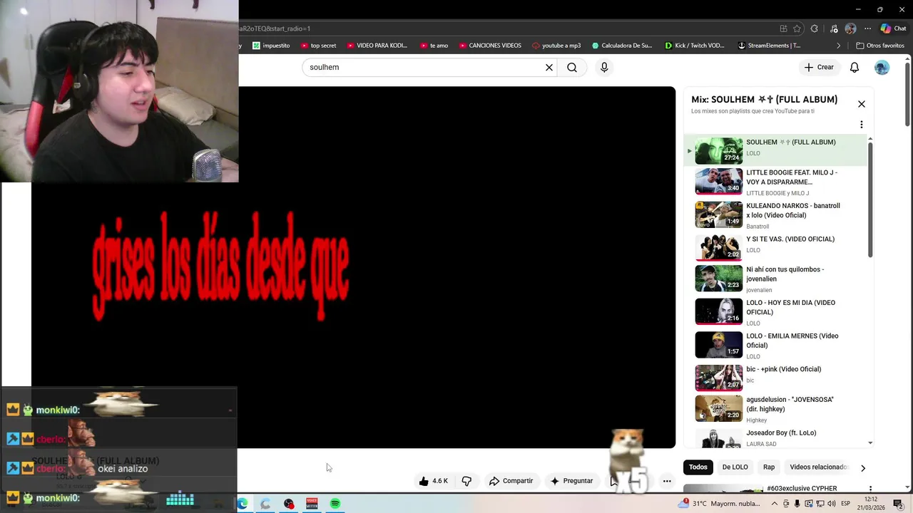The width and height of the screenshot is (913, 513).
Task: Dislike the video
Action: pyautogui.click(x=466, y=481)
